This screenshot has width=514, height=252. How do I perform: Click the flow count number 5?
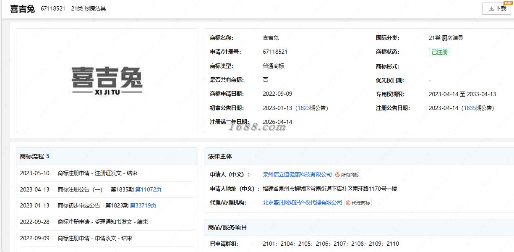coord(48,156)
